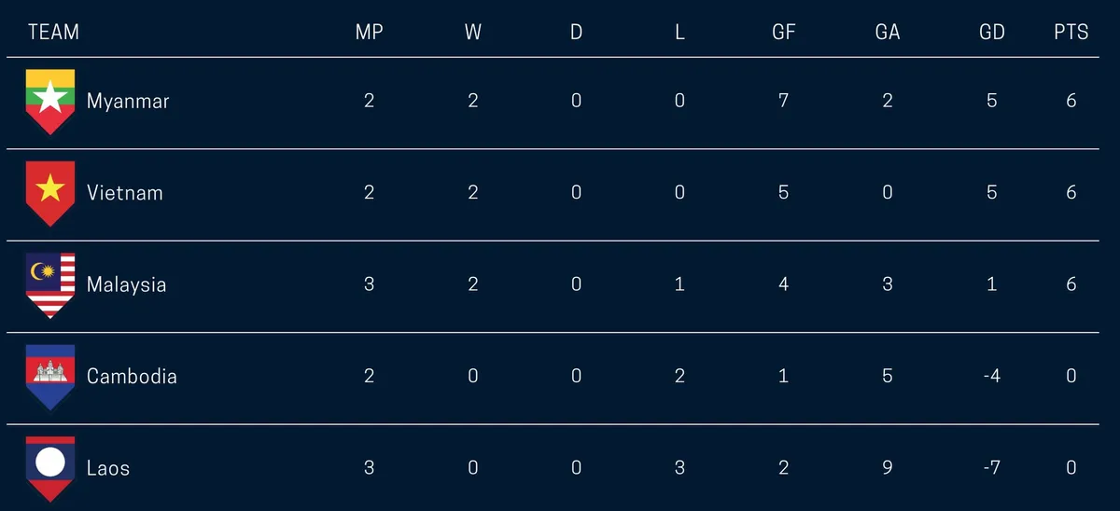The height and width of the screenshot is (511, 1120).
Task: Click the GF column header
Action: [x=783, y=32]
